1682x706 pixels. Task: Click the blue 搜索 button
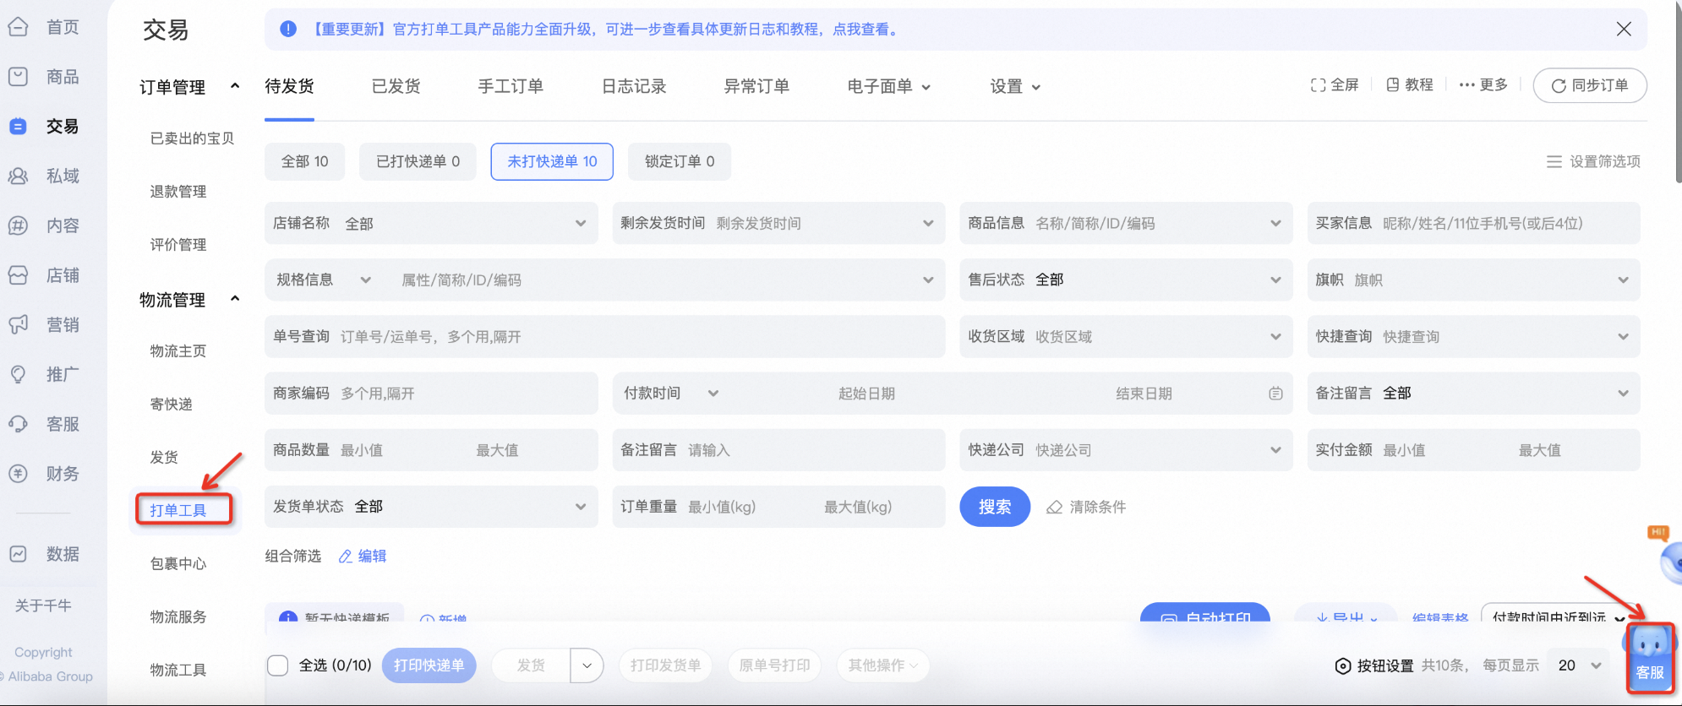click(x=995, y=507)
